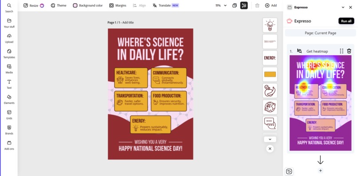Close the Expresso panel
The height and width of the screenshot is (176, 358).
click(350, 7)
